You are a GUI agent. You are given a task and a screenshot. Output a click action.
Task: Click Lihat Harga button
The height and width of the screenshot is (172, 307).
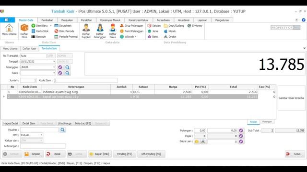(x=65, y=123)
